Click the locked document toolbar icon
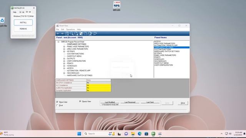 point(76,33)
